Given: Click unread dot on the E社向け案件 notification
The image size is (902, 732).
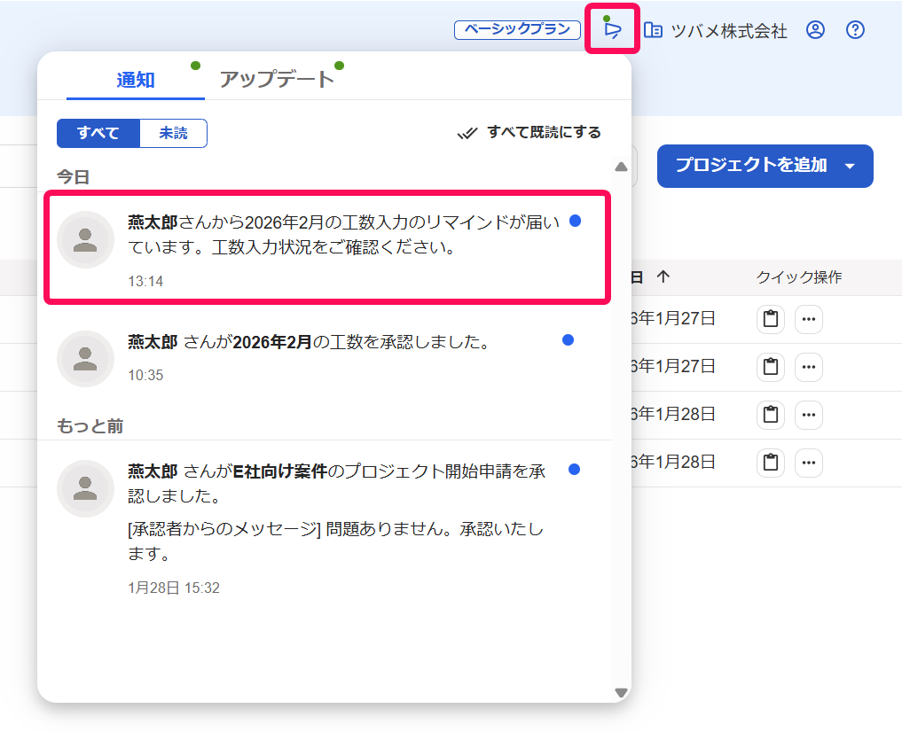Looking at the screenshot, I should (574, 470).
